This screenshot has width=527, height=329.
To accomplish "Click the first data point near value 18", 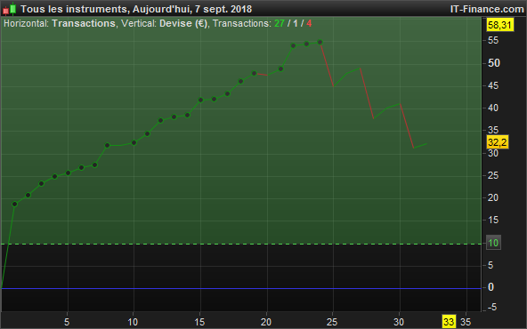I will click(15, 205).
